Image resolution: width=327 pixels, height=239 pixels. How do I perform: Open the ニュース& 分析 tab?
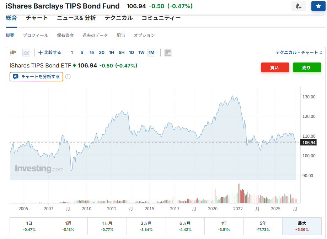point(76,18)
